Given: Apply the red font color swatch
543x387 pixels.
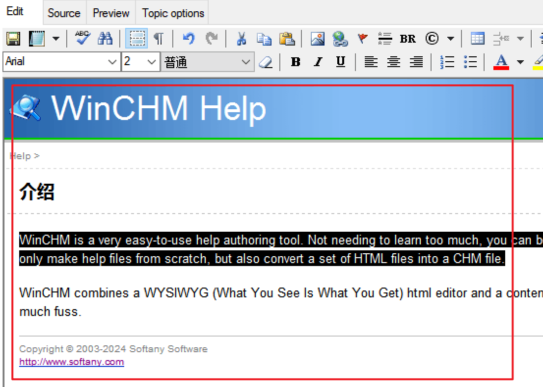Looking at the screenshot, I should click(501, 62).
